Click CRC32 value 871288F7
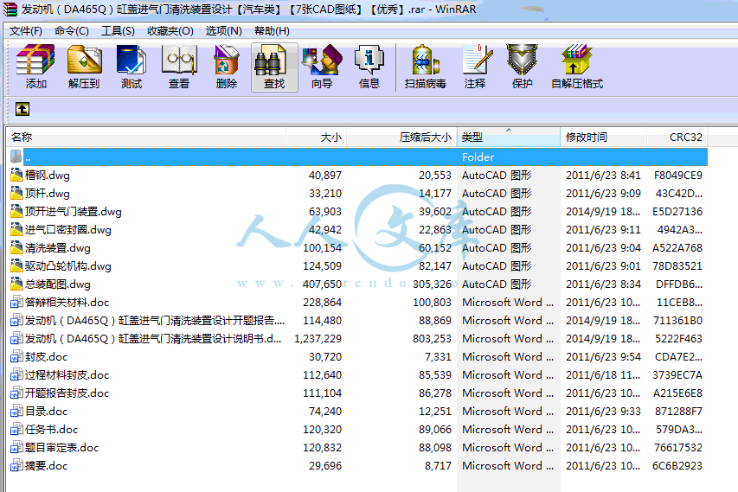738x492 pixels. point(678,411)
